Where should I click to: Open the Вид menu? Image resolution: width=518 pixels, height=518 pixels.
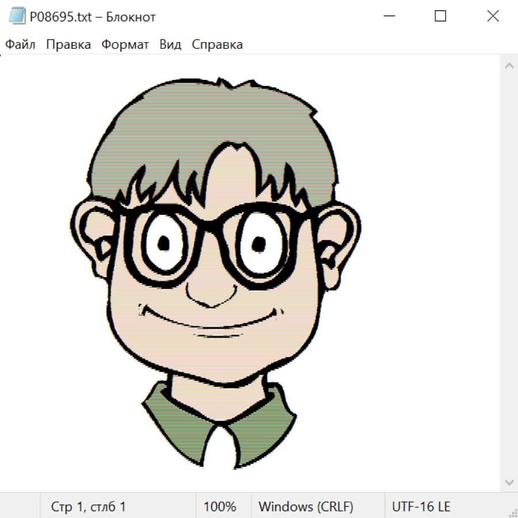coord(170,45)
